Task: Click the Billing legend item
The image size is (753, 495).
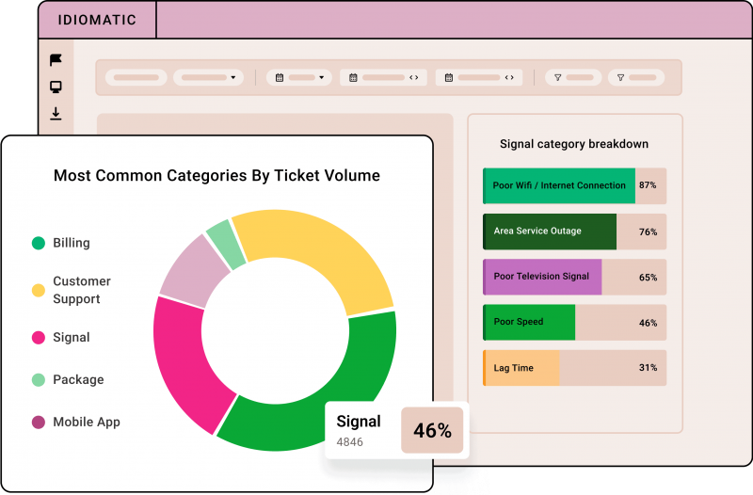Action: pos(61,243)
